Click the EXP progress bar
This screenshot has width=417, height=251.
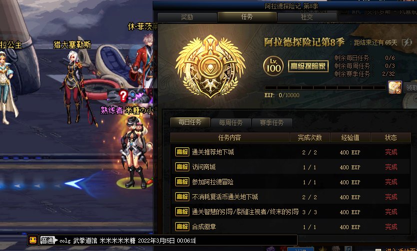pos(325,88)
